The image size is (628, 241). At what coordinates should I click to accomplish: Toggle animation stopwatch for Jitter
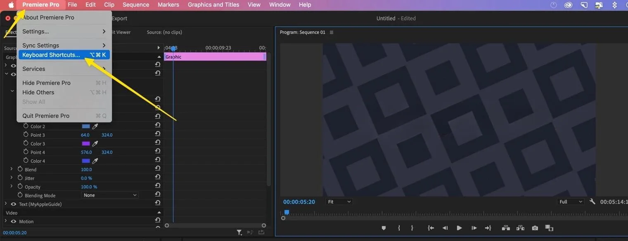tap(20, 178)
